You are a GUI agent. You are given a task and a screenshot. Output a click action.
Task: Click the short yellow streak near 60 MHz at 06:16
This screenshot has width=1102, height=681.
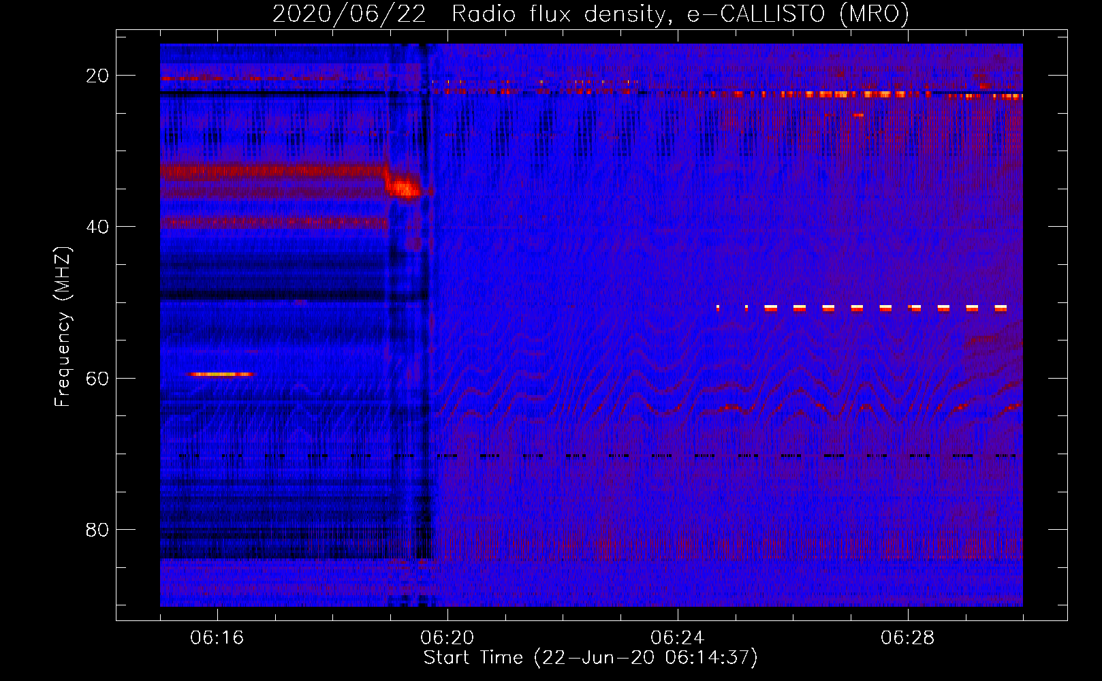pos(221,374)
